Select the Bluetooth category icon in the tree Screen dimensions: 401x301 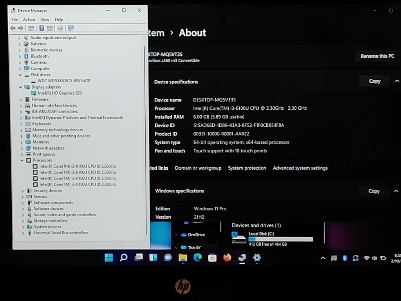(x=26, y=56)
